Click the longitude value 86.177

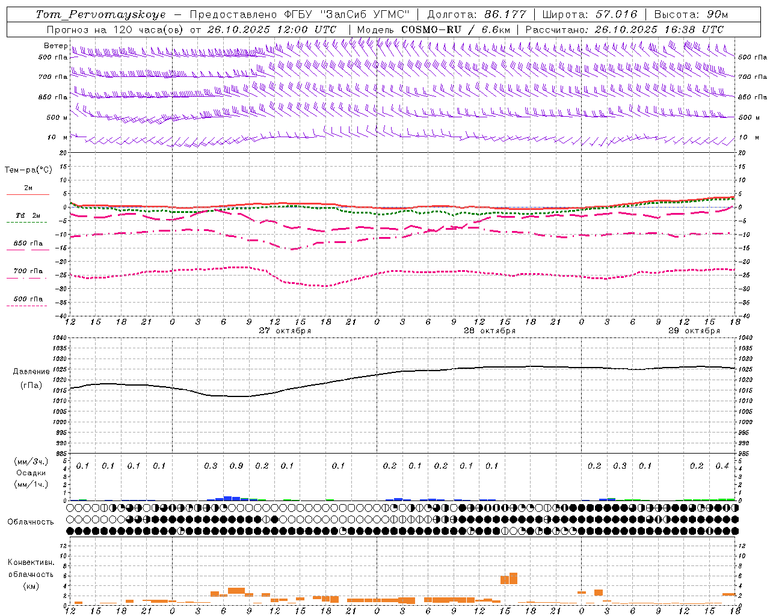tap(505, 14)
